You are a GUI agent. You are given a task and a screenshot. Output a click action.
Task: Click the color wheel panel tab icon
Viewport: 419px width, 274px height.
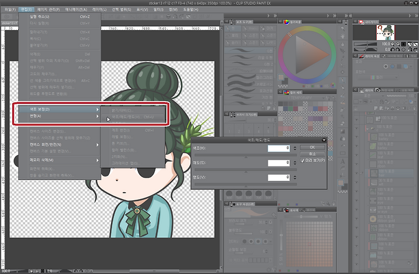[x=286, y=22]
